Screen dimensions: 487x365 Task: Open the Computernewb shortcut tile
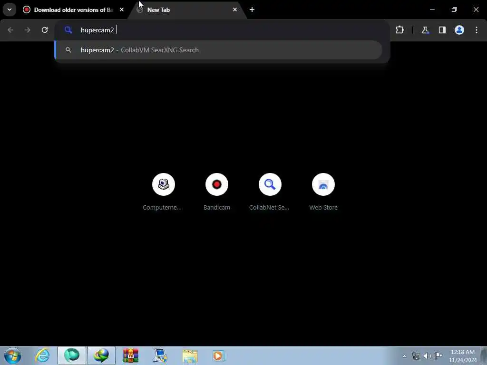point(164,192)
